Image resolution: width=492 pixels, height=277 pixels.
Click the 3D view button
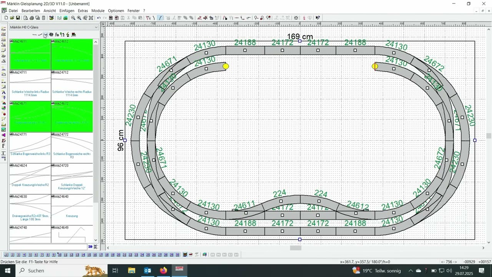tap(90, 247)
